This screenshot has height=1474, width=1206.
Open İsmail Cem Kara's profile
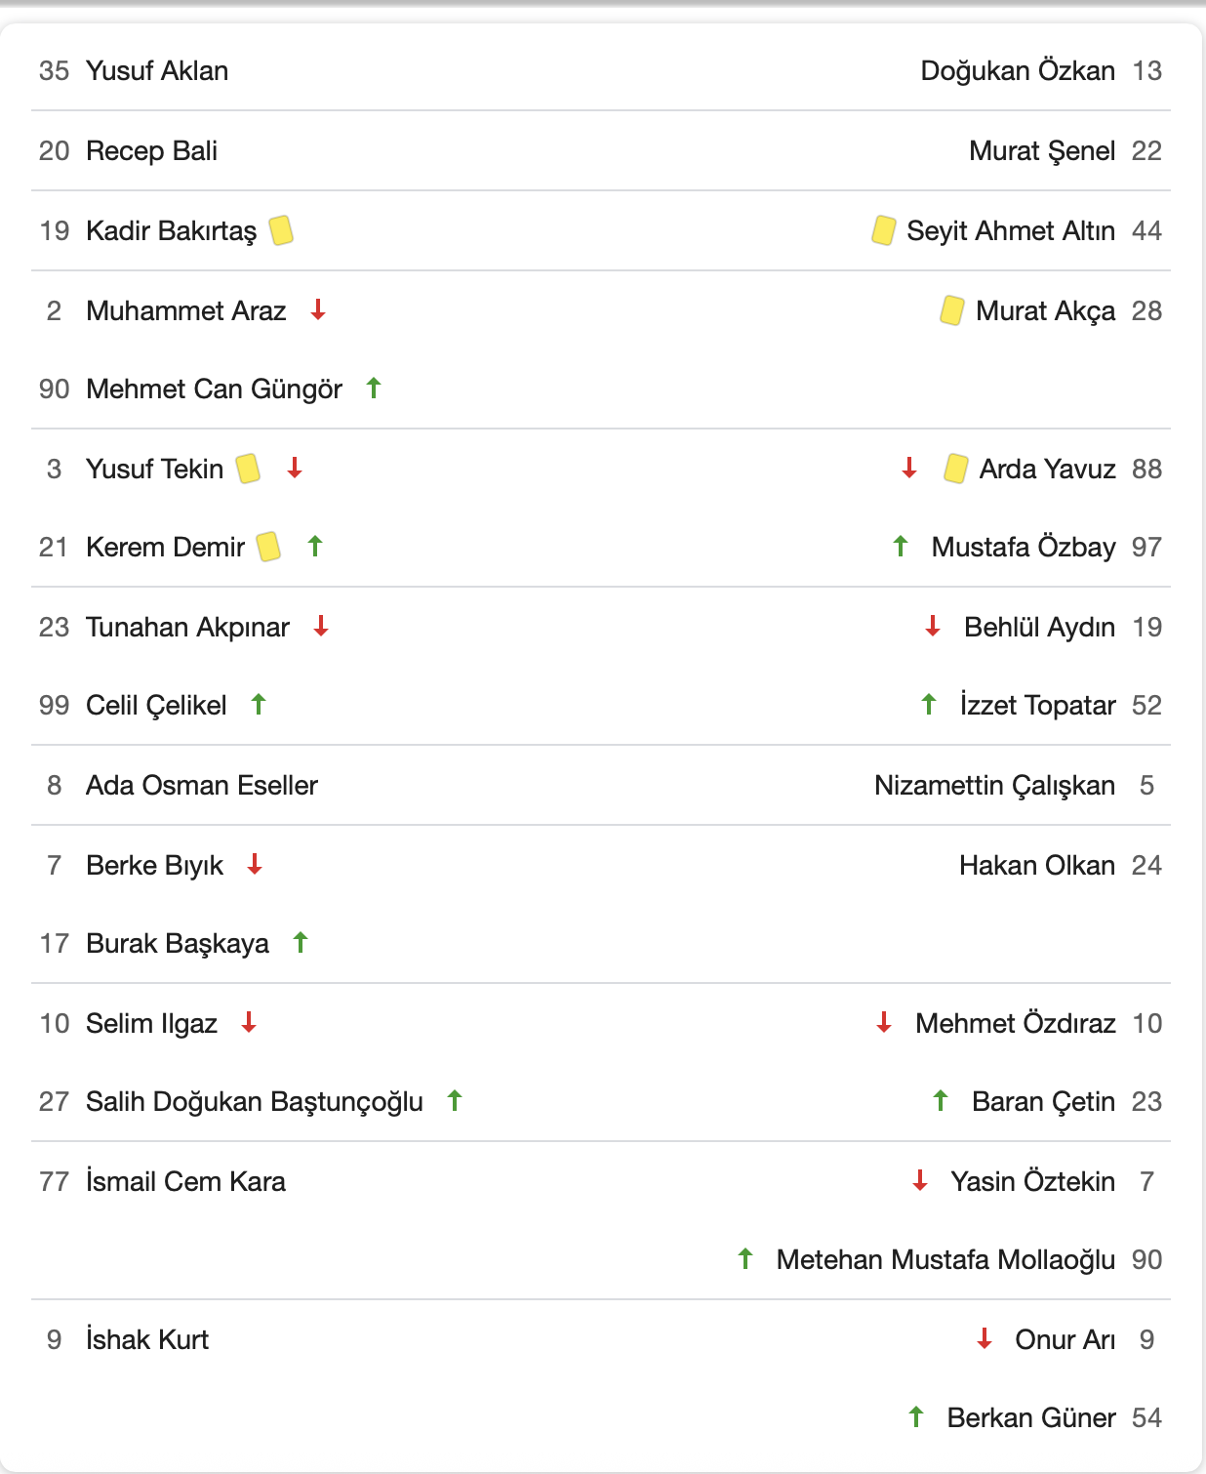(x=185, y=1181)
